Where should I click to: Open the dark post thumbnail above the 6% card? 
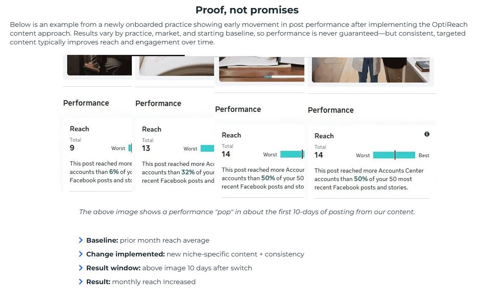click(x=99, y=66)
